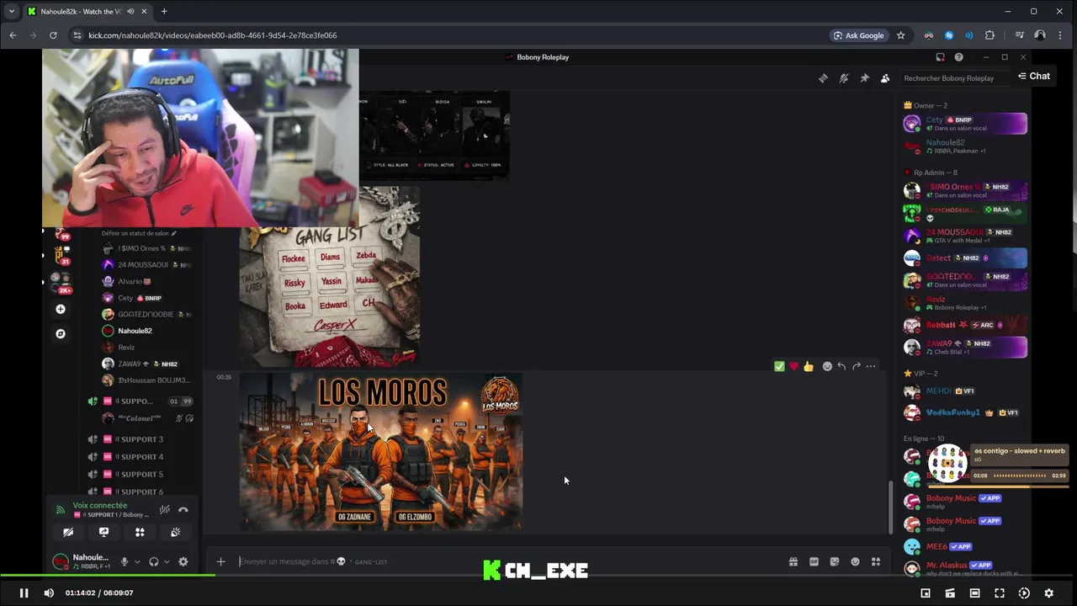Toggle Kick player fullscreen

[1000, 593]
